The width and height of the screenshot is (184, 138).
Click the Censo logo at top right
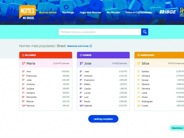(x=181, y=12)
